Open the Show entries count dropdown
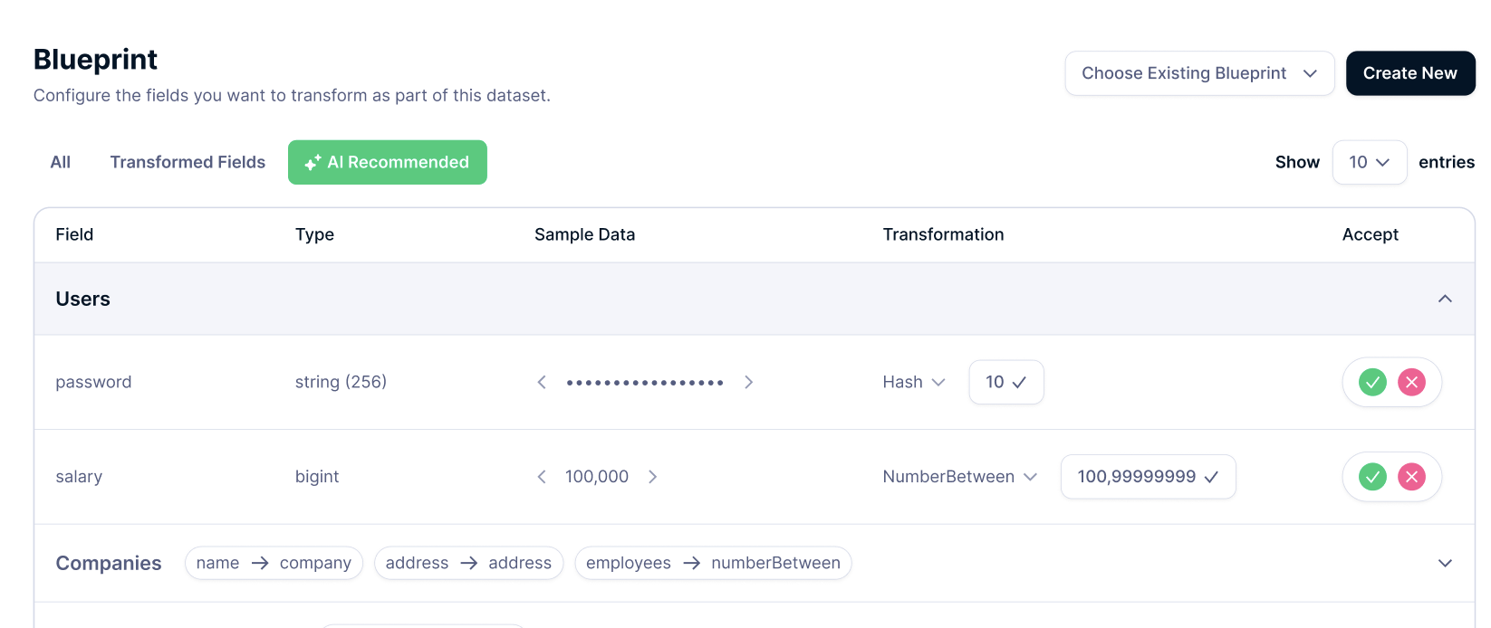The width and height of the screenshot is (1491, 628). (1369, 163)
